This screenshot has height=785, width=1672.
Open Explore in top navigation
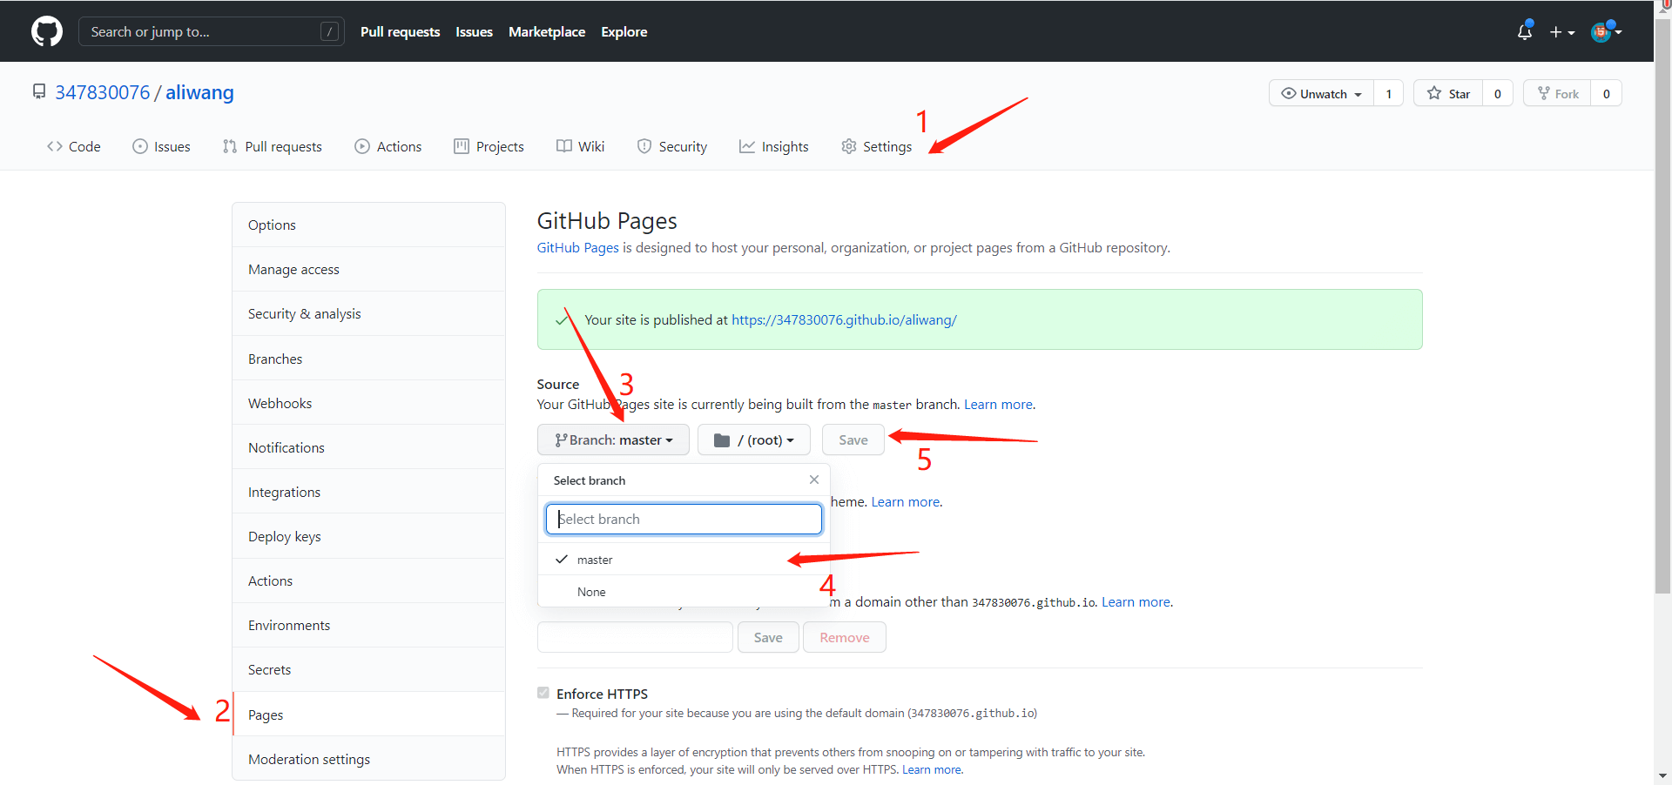click(x=624, y=31)
